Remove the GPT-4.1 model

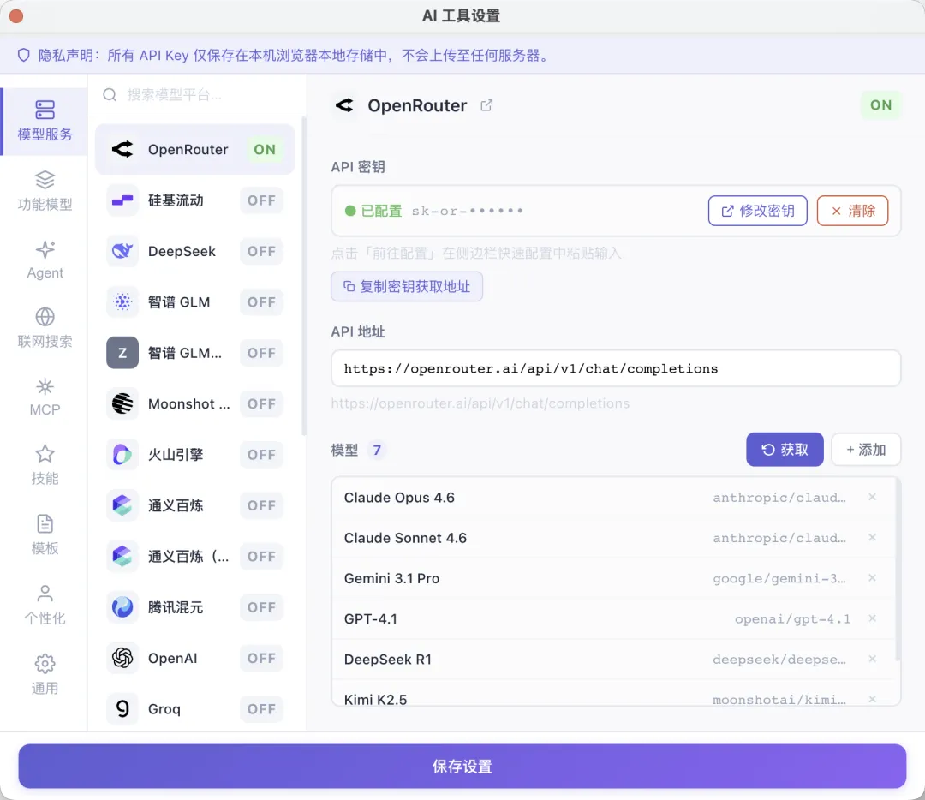coord(872,618)
